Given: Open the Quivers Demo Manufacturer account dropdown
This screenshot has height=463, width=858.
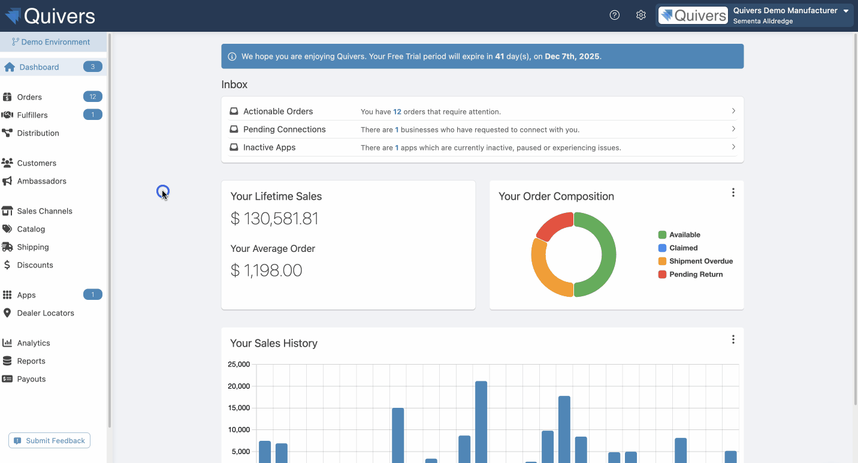Looking at the screenshot, I should (755, 16).
